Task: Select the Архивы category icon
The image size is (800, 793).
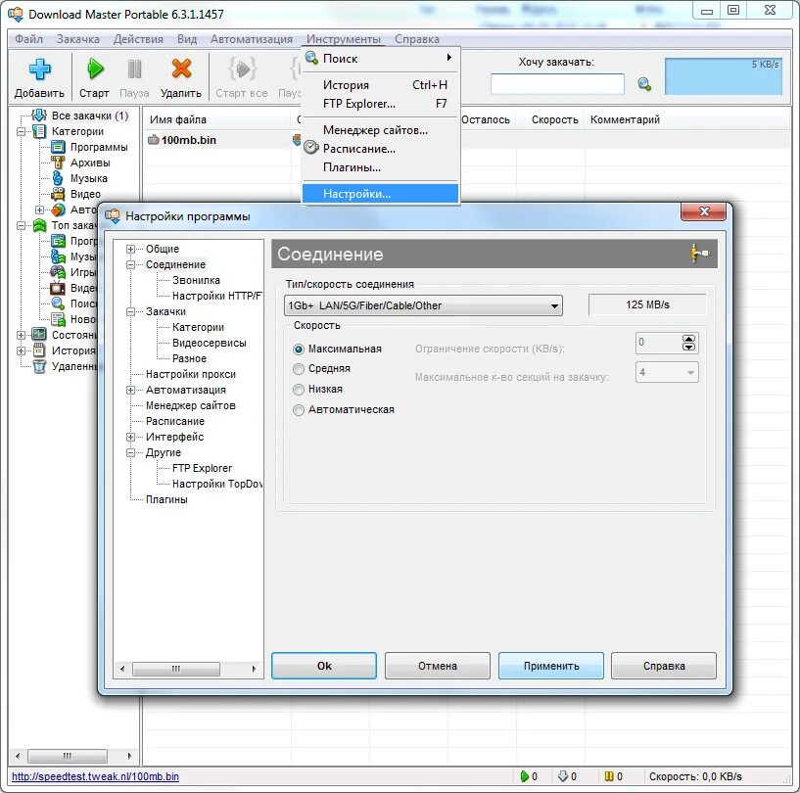Action: coord(58,163)
